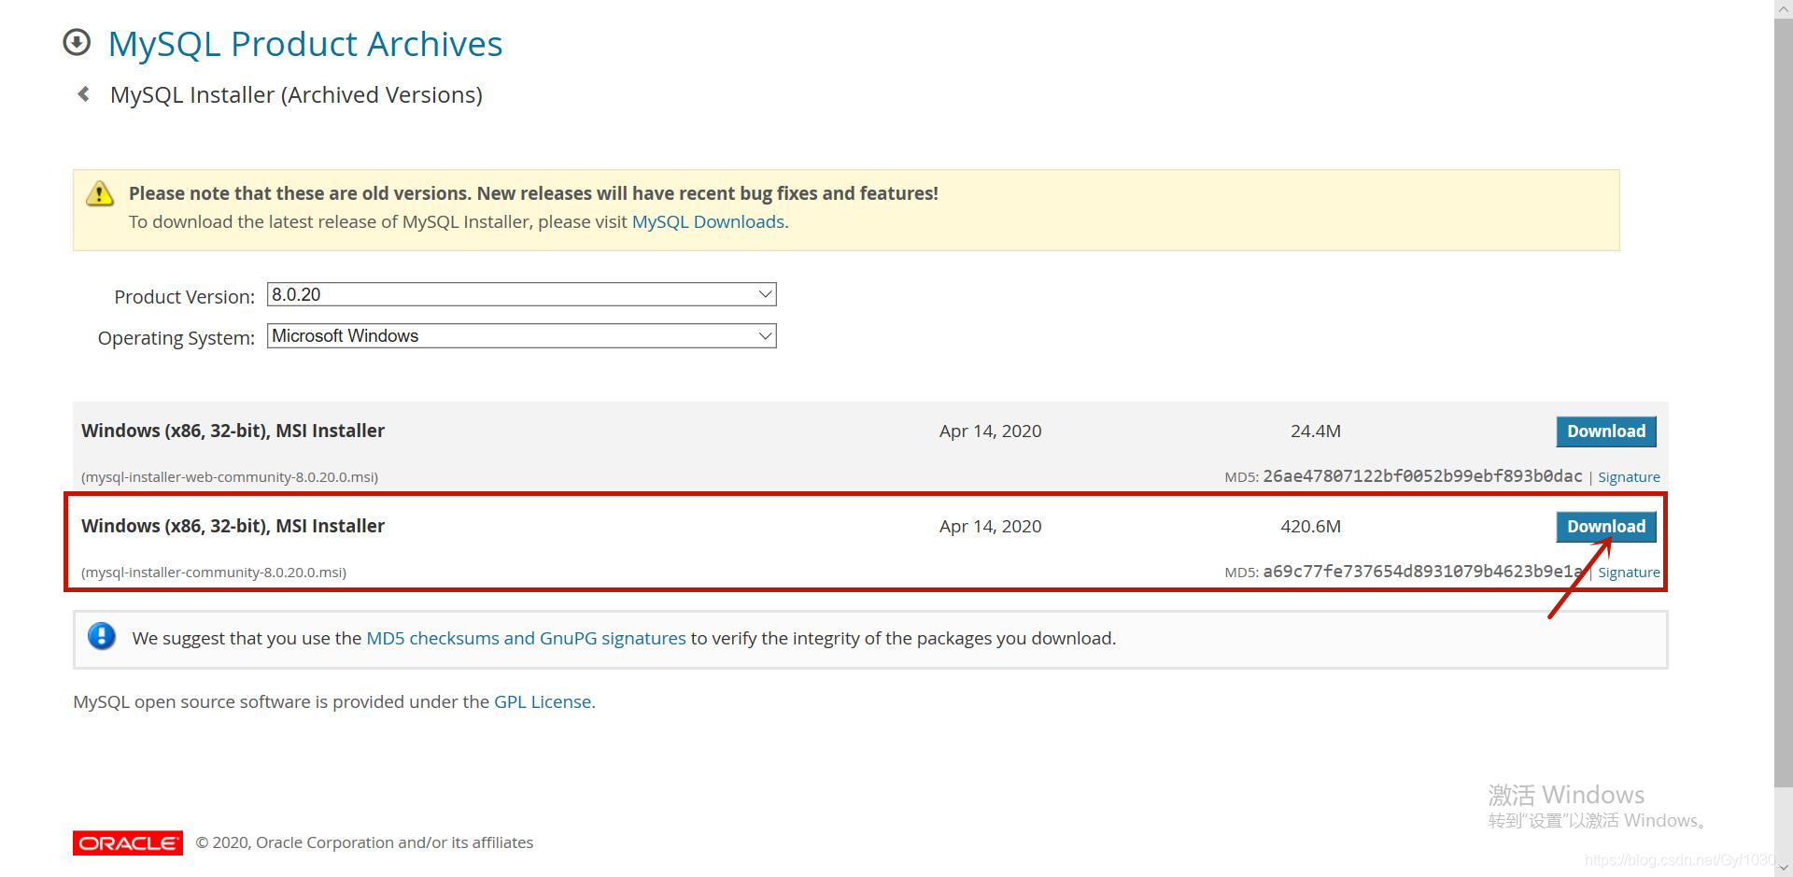Click the Oracle Corporation copyright text
The width and height of the screenshot is (1793, 877).
pos(364,842)
